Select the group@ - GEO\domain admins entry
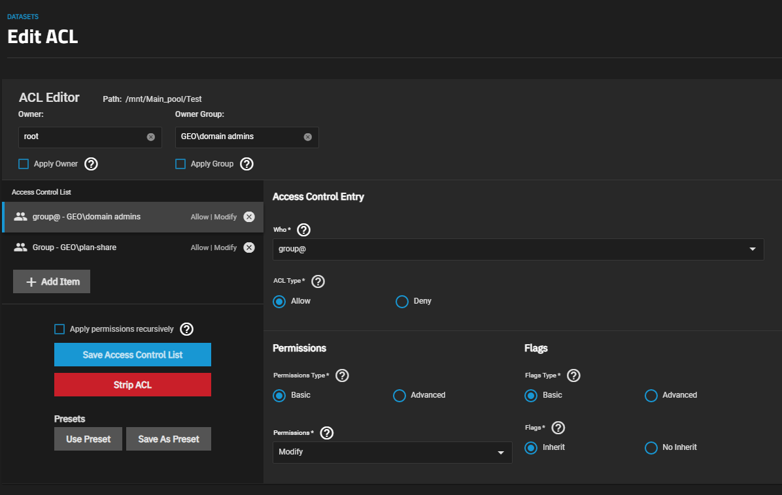The width and height of the screenshot is (782, 495). point(133,217)
